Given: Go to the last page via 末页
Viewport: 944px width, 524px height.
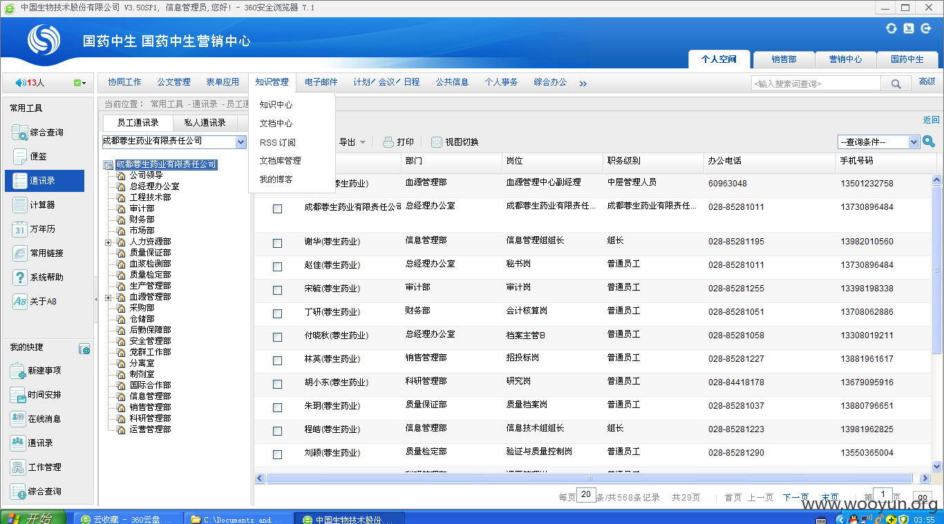Looking at the screenshot, I should pyautogui.click(x=830, y=497).
